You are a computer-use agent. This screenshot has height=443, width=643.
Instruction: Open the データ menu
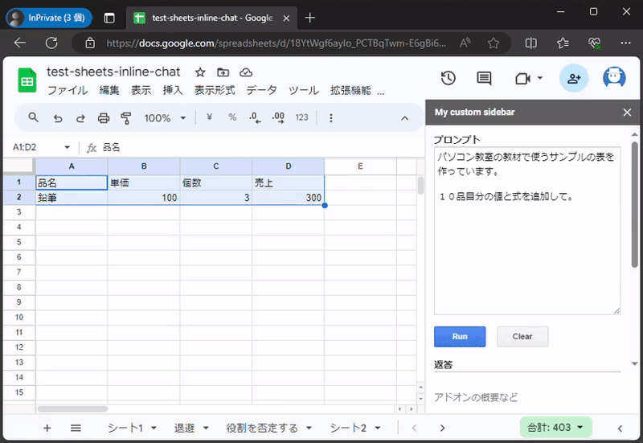pyautogui.click(x=262, y=90)
